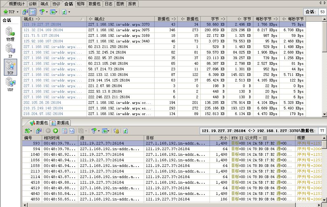Click refresh icon in the packet toolbar
Viewport: 327px width, 207px height.
[x=125, y=131]
